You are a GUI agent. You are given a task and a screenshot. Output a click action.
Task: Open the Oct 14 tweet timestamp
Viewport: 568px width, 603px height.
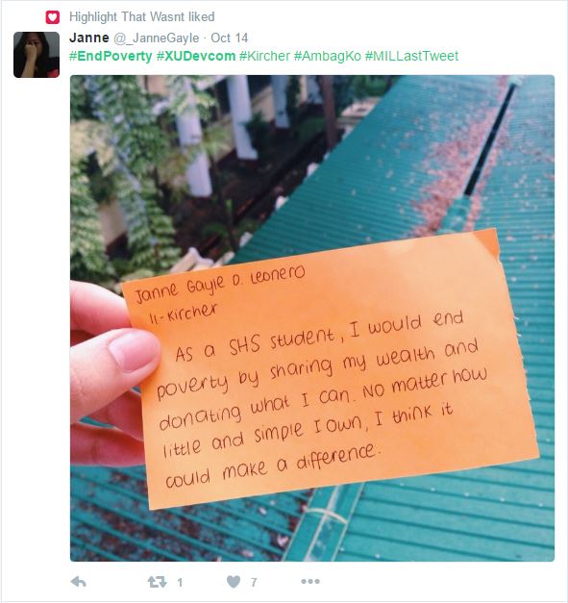tap(230, 38)
